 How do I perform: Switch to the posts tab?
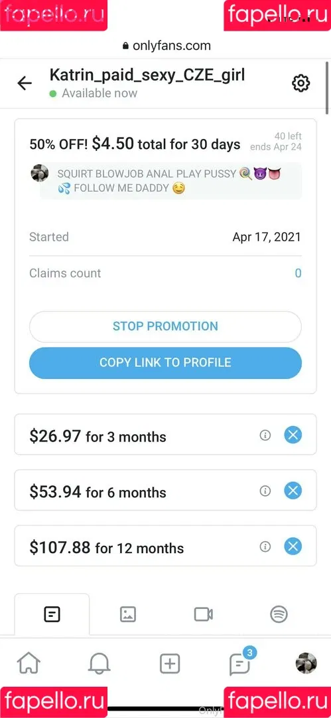coord(52,614)
